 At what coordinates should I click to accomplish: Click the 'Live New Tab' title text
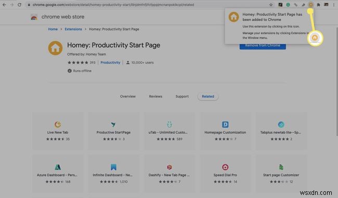coord(58,133)
